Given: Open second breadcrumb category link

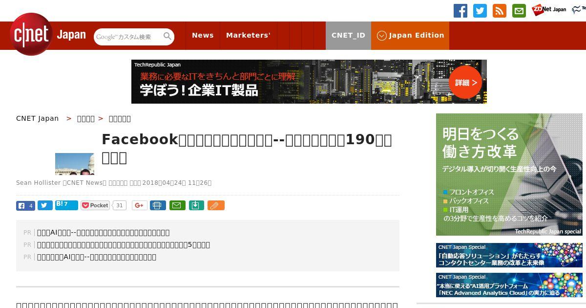Looking at the screenshot, I should tap(86, 118).
